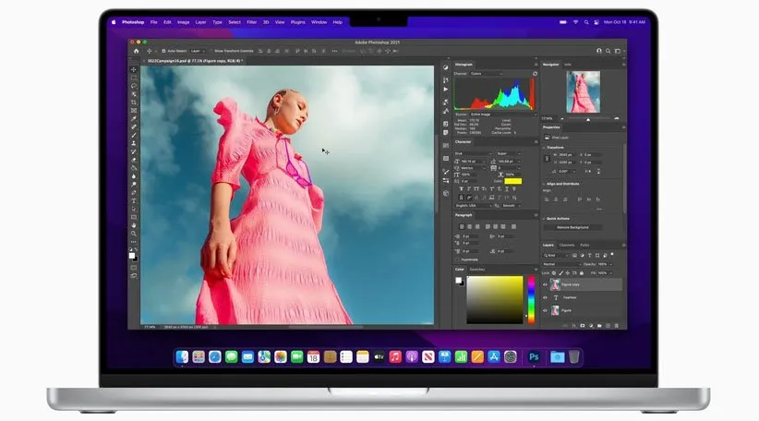Select the Lasso tool
759x421 pixels.
(134, 86)
